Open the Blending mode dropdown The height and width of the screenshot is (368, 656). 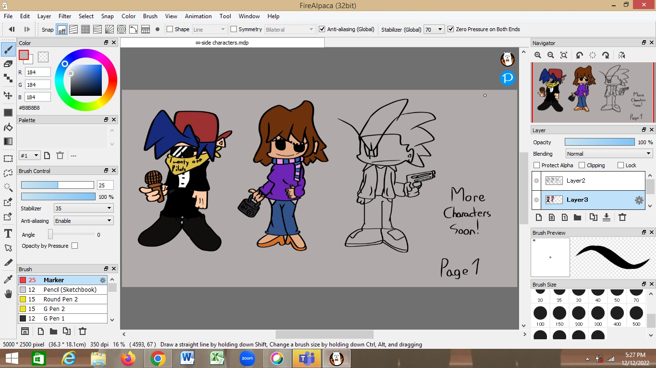(x=608, y=153)
